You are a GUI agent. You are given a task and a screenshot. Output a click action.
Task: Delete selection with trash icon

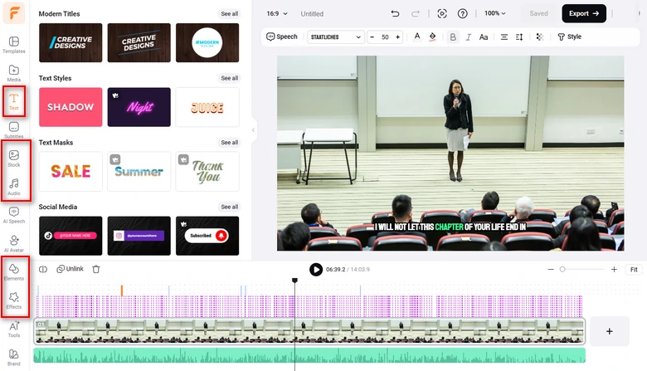click(96, 269)
